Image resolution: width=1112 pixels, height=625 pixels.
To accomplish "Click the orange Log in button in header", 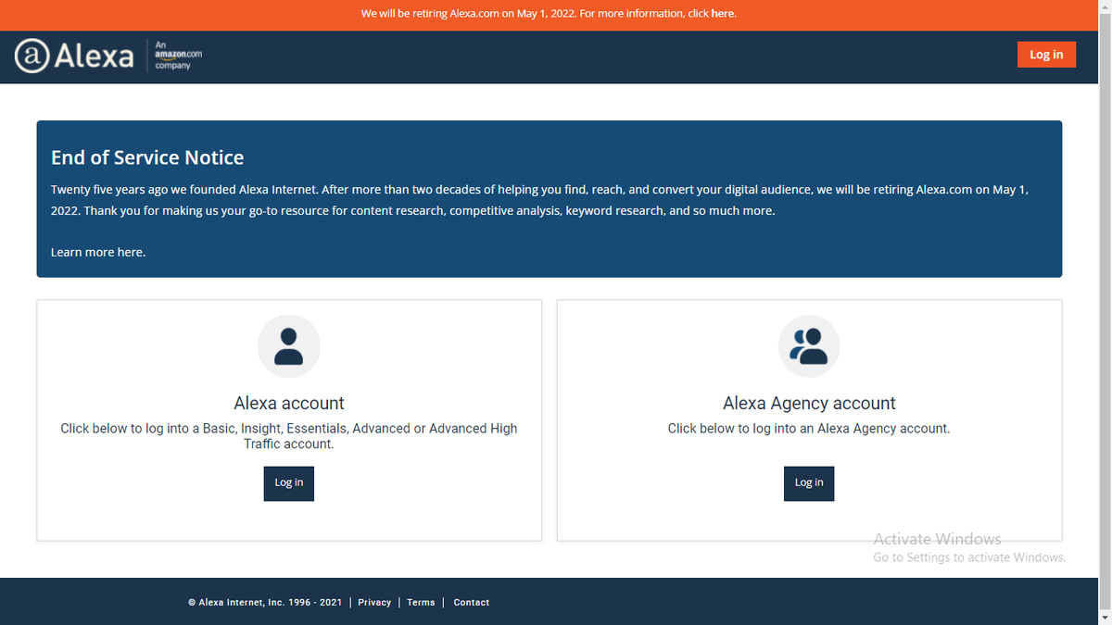I will coord(1046,55).
